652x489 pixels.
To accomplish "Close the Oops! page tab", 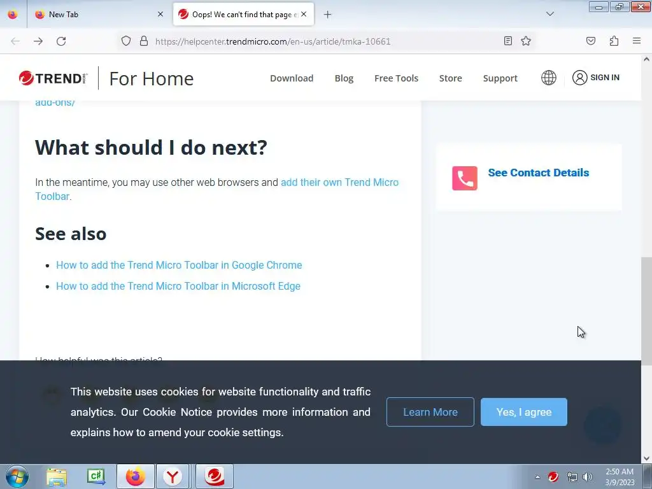I will 304,14.
